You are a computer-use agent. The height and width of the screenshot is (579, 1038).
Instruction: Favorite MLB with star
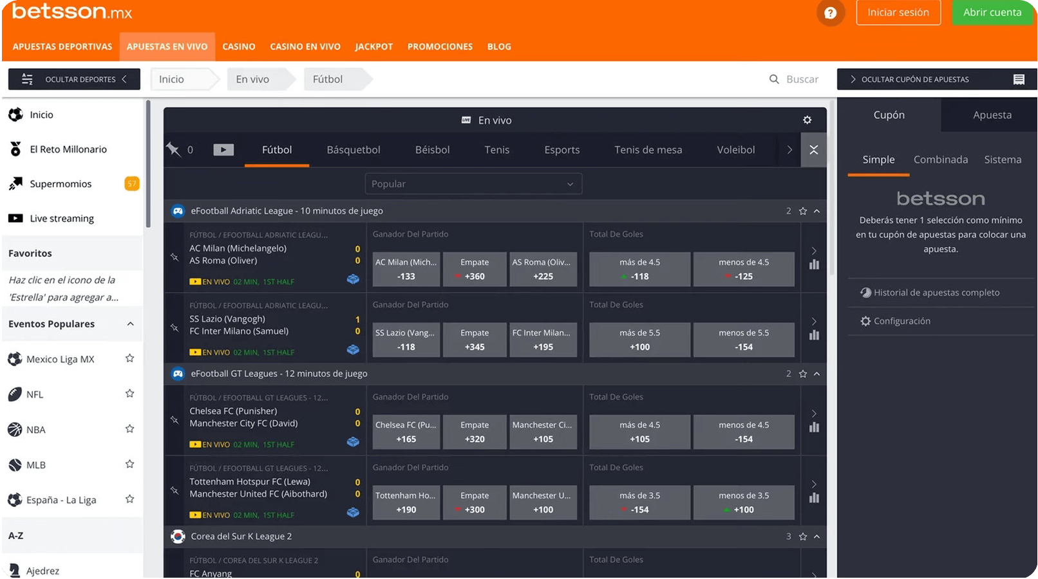(129, 464)
